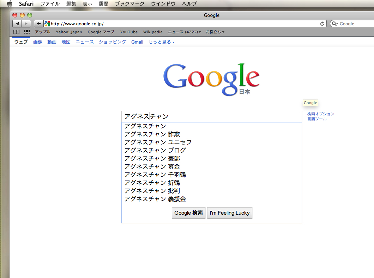Viewport: 374px width, 278px height.
Task: Open the bookmarks book icon
Action: [x=16, y=32]
